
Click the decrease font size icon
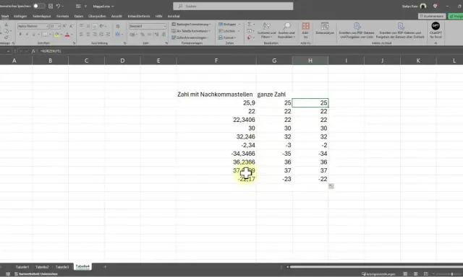pos(71,26)
